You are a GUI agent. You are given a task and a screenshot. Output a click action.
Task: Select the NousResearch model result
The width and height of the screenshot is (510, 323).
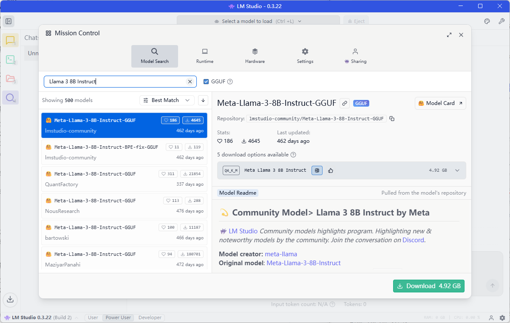pyautogui.click(x=124, y=206)
